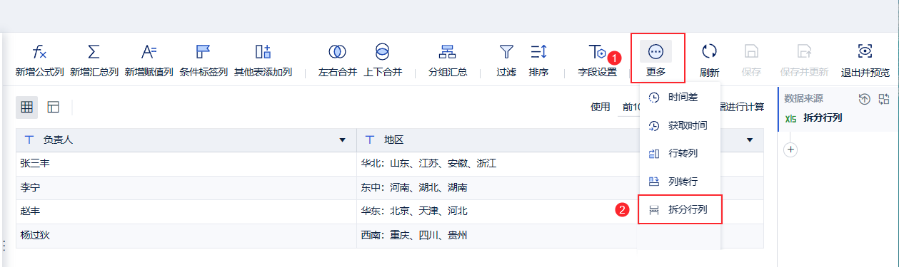The height and width of the screenshot is (267, 899).
Task: Click the 排序 sort icon
Action: click(538, 52)
